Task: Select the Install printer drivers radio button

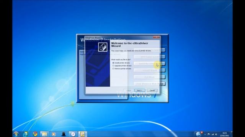Action: pyautogui.click(x=113, y=63)
